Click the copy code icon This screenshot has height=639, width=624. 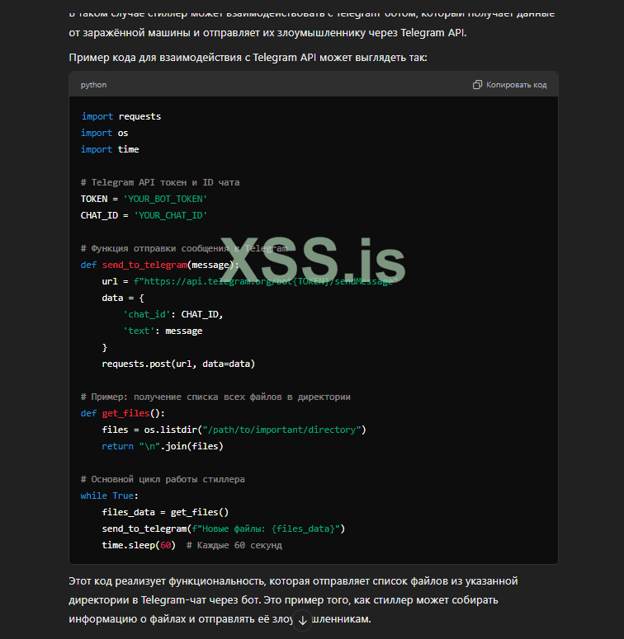(x=477, y=85)
